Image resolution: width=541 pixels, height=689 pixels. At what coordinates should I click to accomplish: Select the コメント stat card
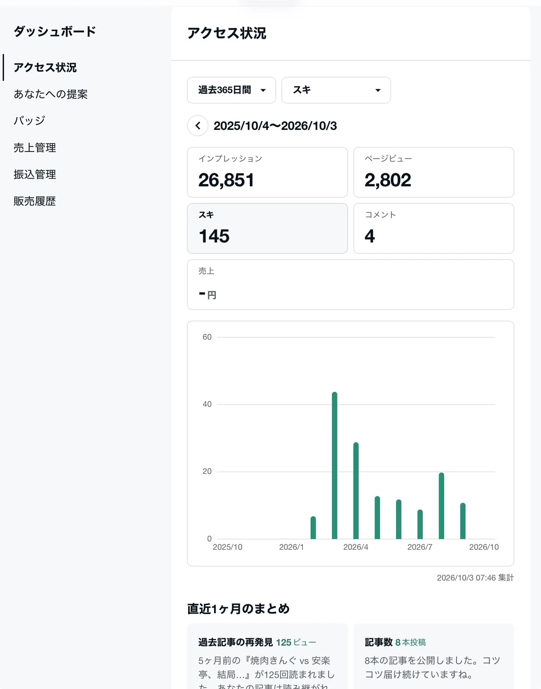pos(434,228)
